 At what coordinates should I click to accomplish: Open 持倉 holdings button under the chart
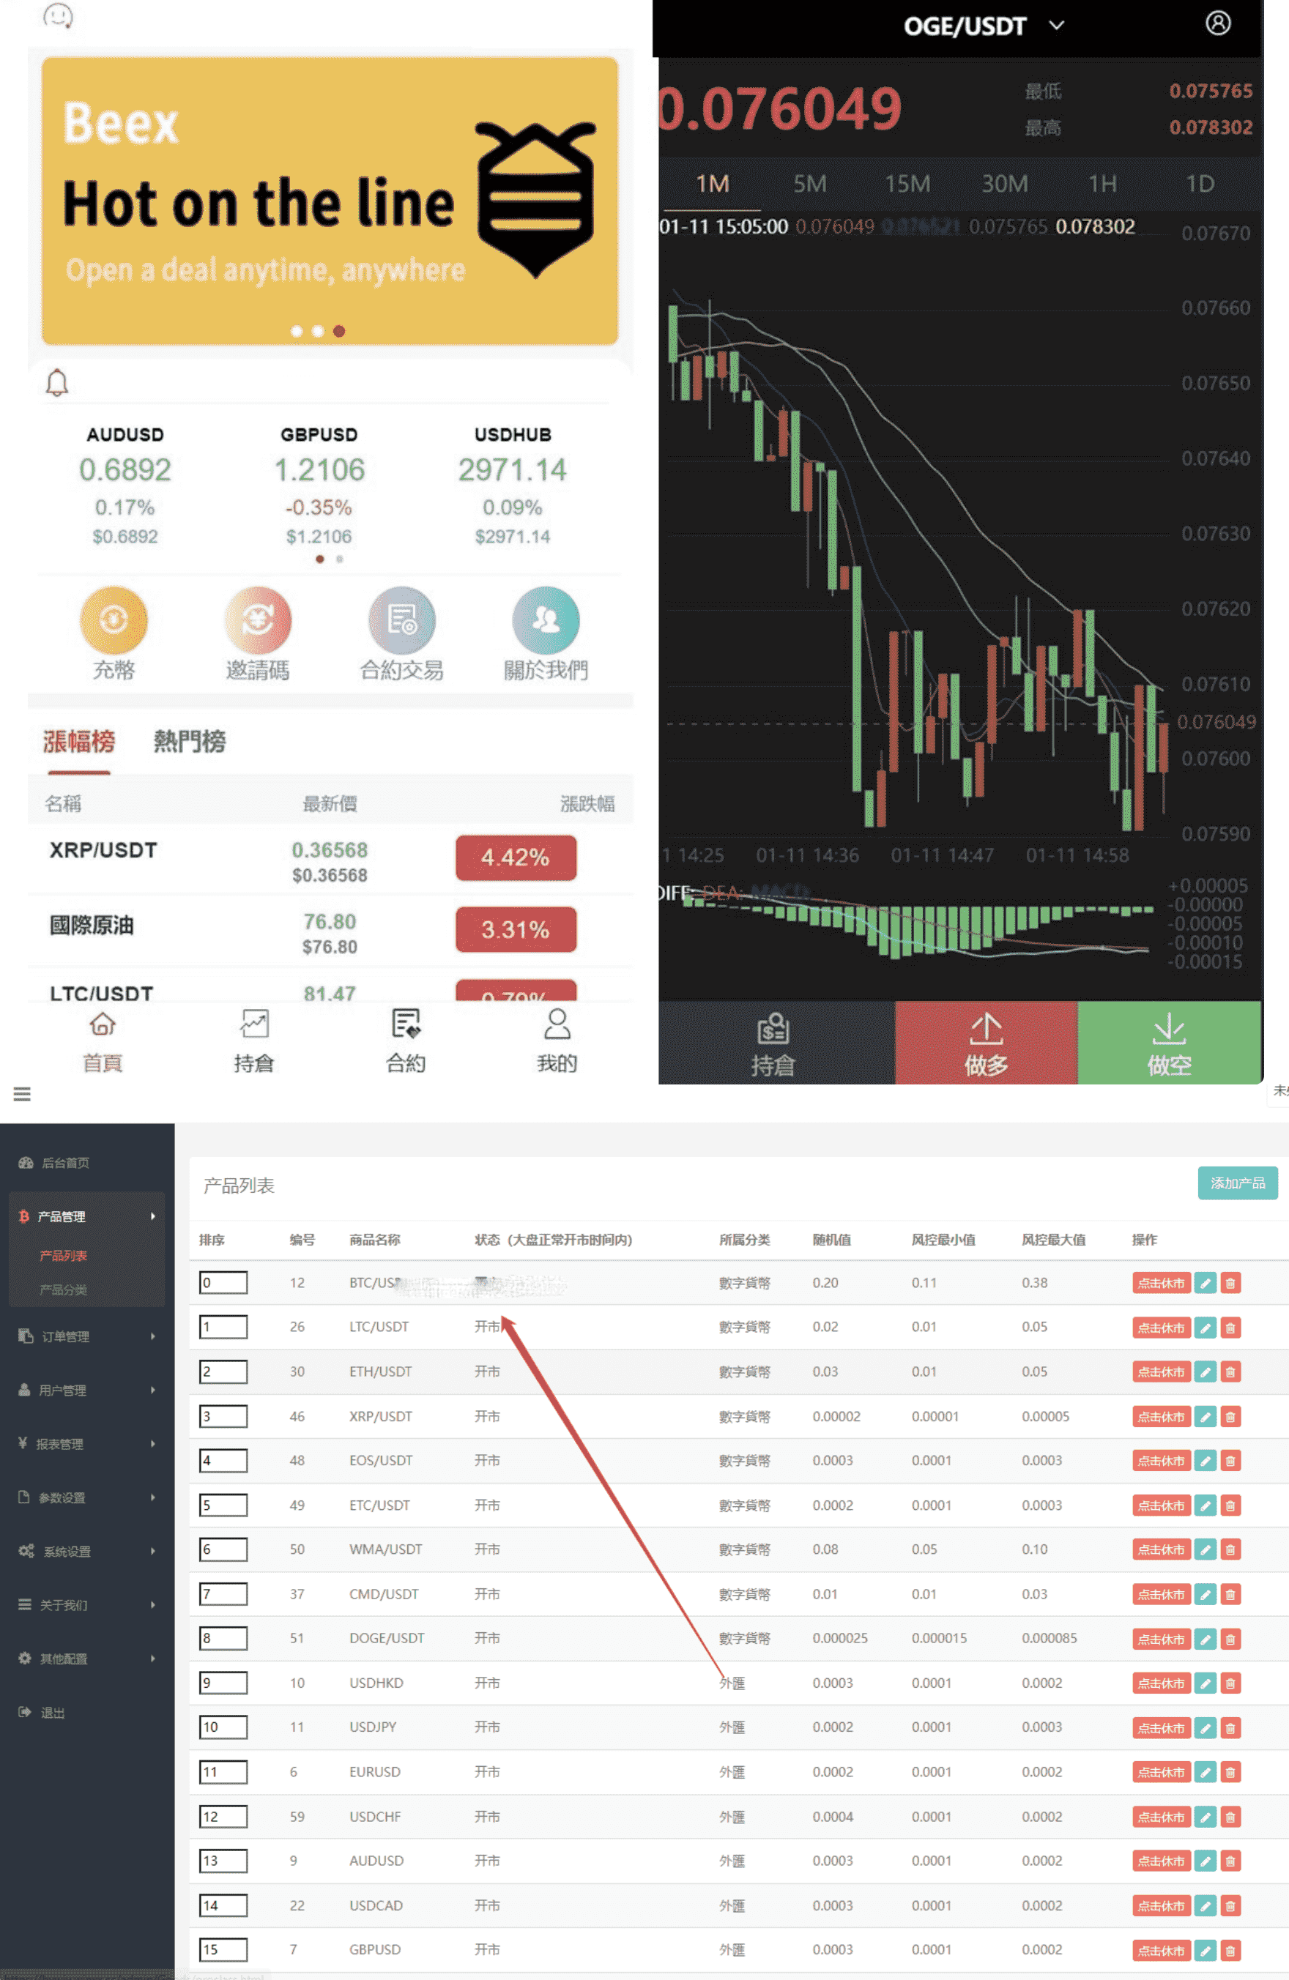pyautogui.click(x=776, y=1043)
